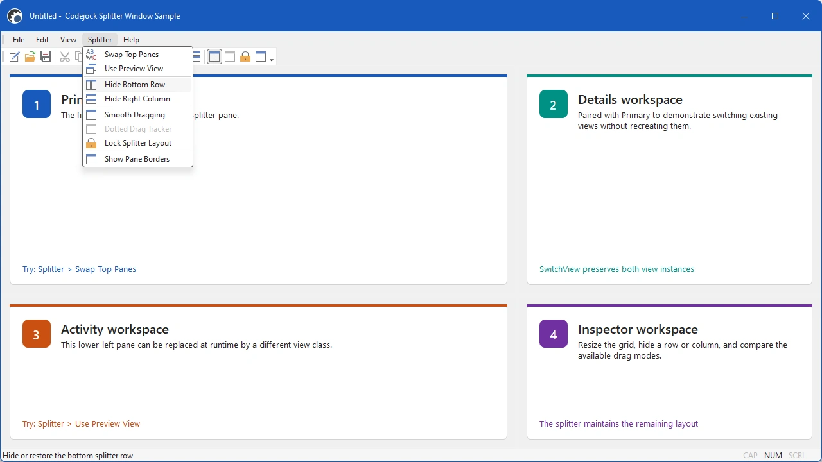Viewport: 822px width, 462px height.
Task: Click 'Try: Splitter > Swap Top Panes' text
Action: click(79, 269)
